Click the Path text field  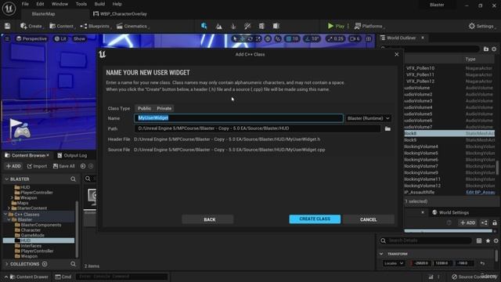(x=258, y=128)
